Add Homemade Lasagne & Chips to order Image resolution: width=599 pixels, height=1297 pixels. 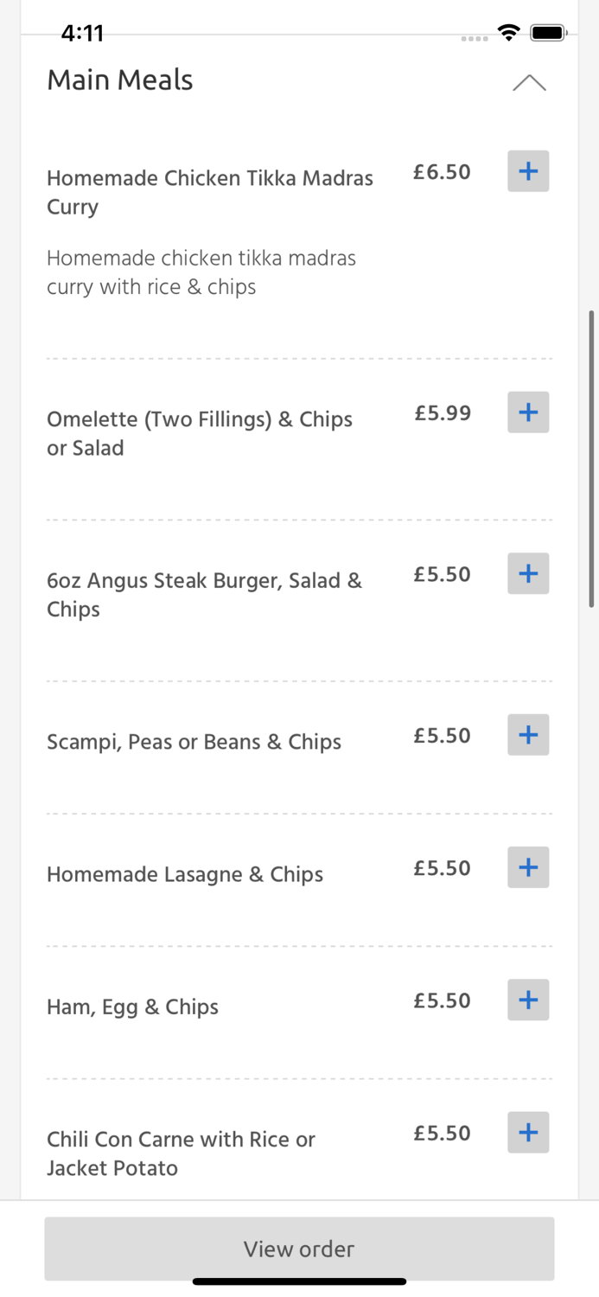point(528,867)
